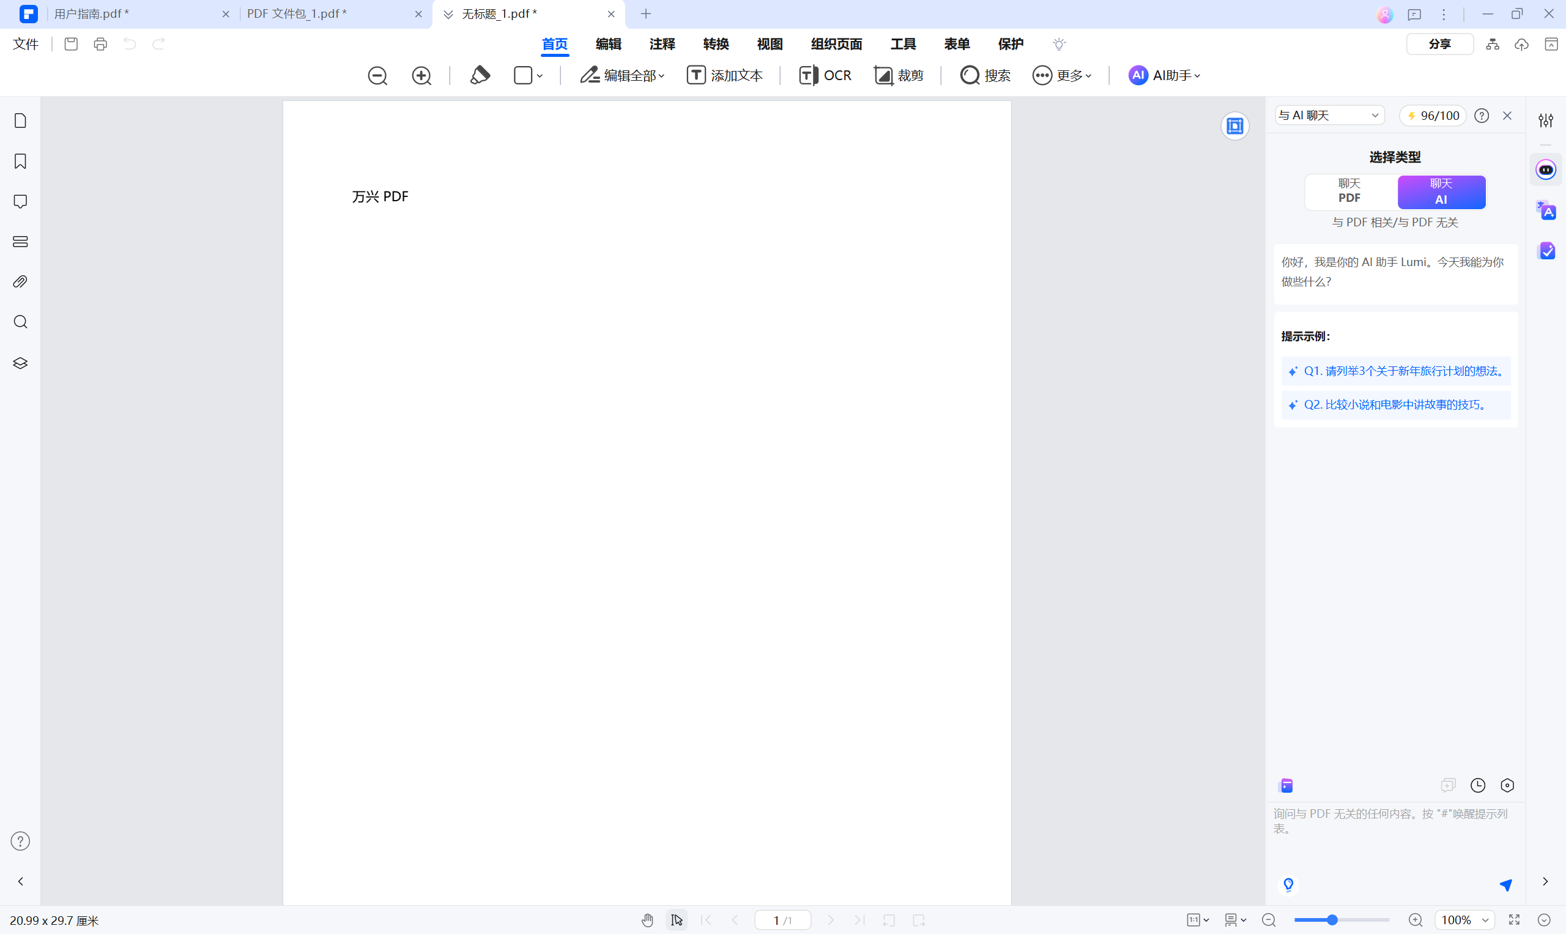This screenshot has height=934, width=1566.
Task: Open the layers panel icon
Action: (x=20, y=363)
